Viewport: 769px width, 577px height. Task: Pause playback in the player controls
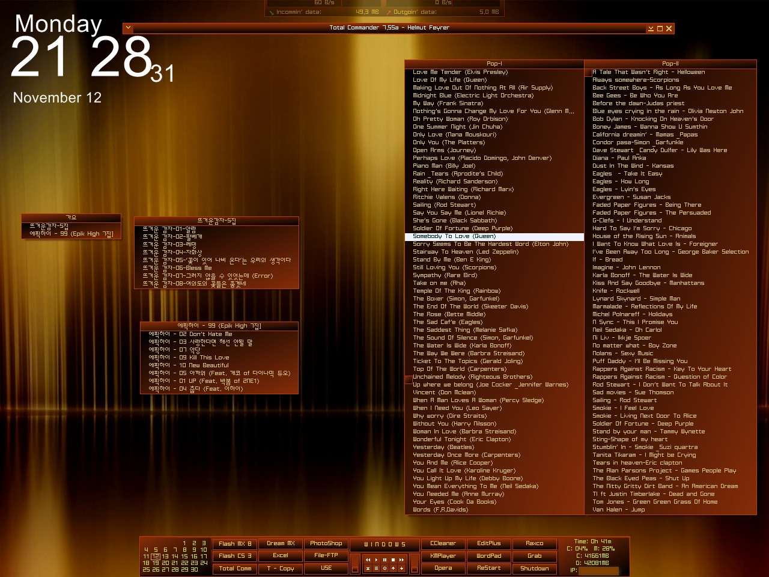point(384,560)
